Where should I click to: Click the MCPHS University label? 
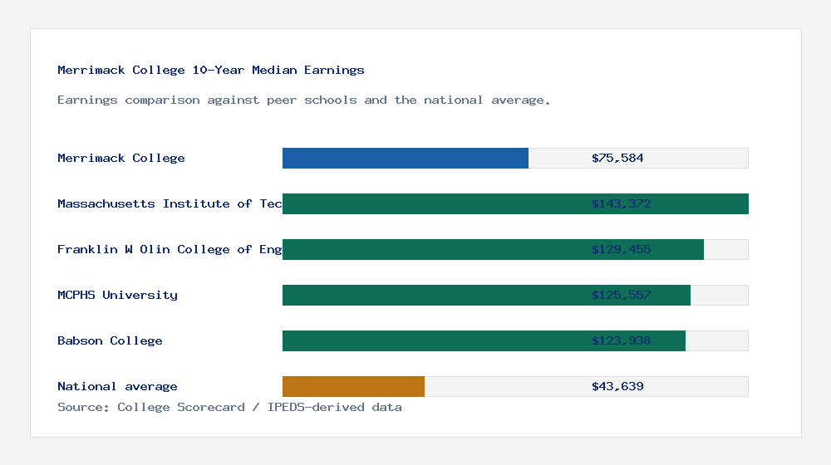(117, 295)
